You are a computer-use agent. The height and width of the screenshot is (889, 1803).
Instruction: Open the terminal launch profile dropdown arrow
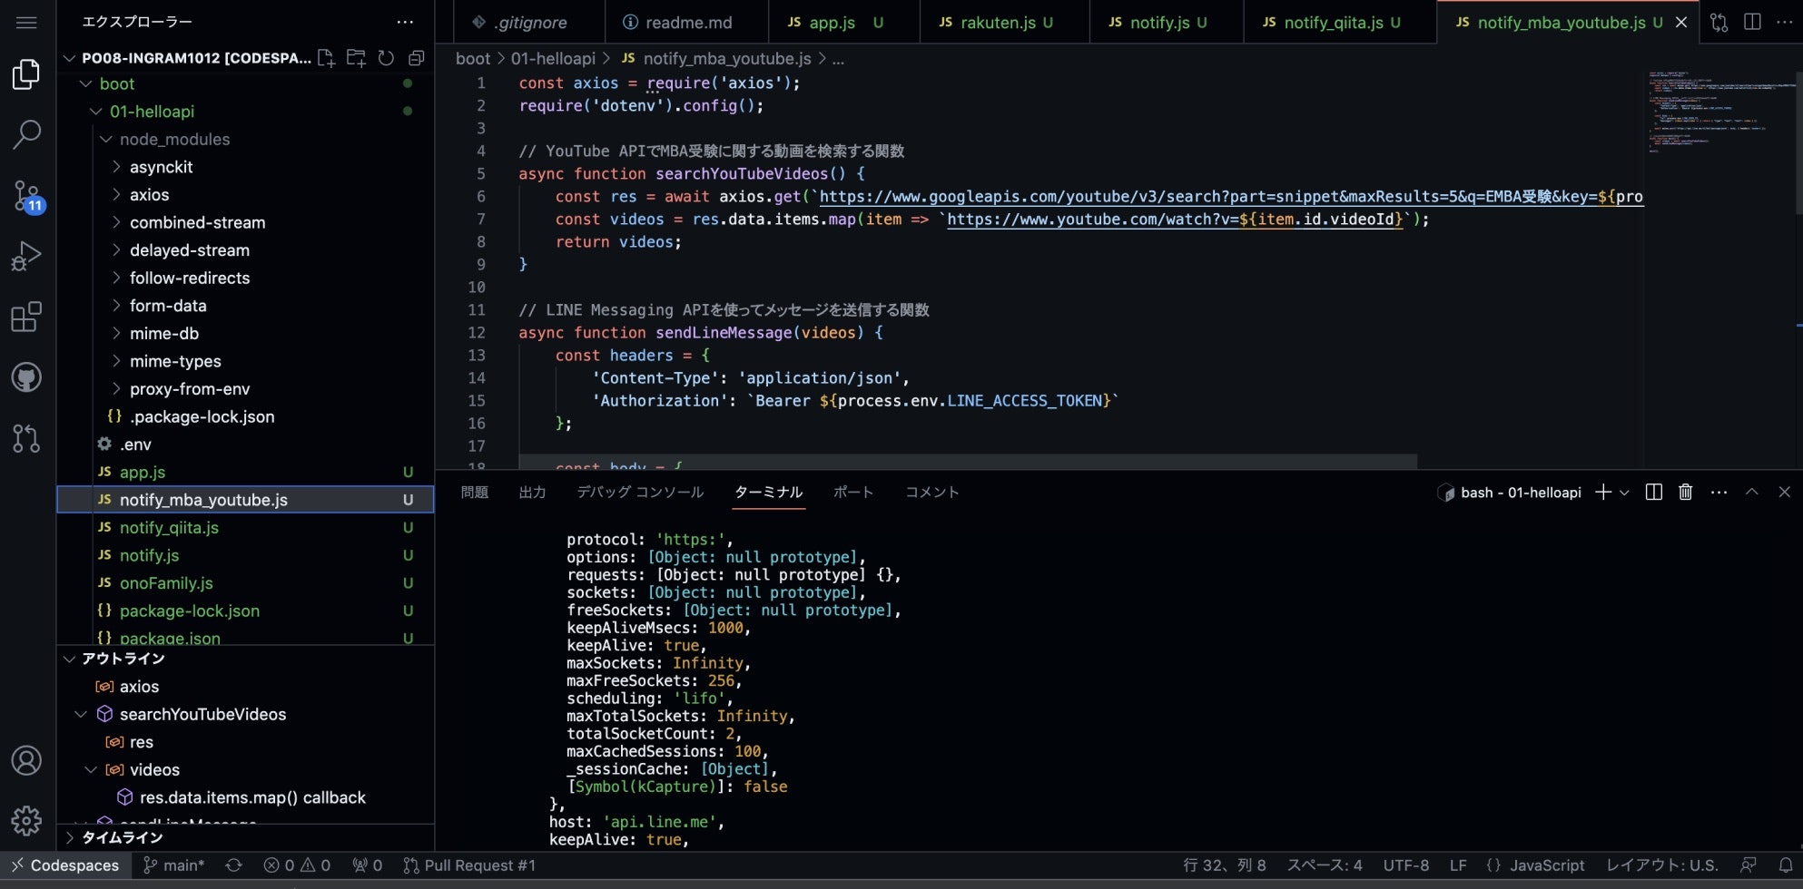click(x=1624, y=492)
